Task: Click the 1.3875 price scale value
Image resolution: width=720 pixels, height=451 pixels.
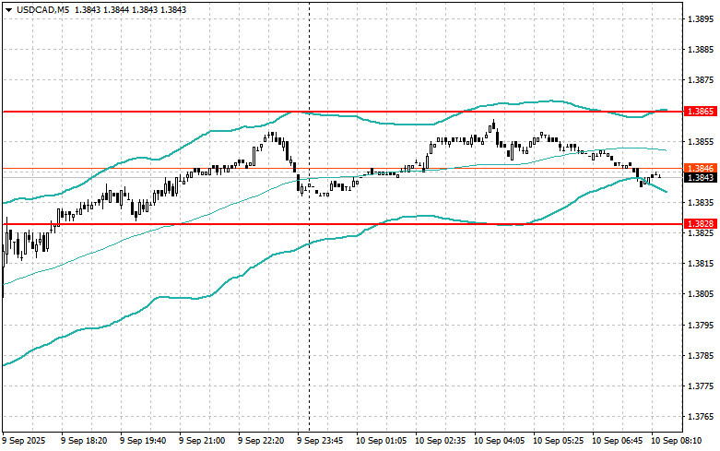Action: pos(702,80)
